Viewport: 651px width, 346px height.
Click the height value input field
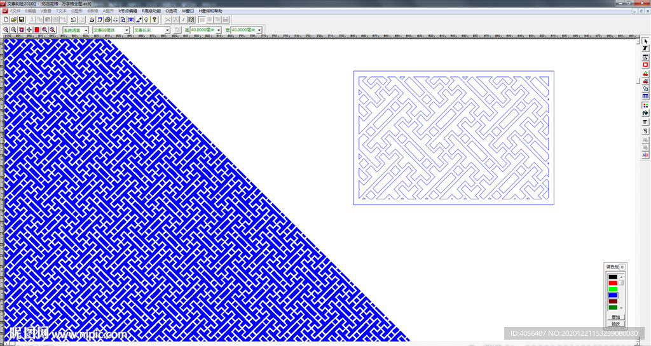click(x=203, y=30)
